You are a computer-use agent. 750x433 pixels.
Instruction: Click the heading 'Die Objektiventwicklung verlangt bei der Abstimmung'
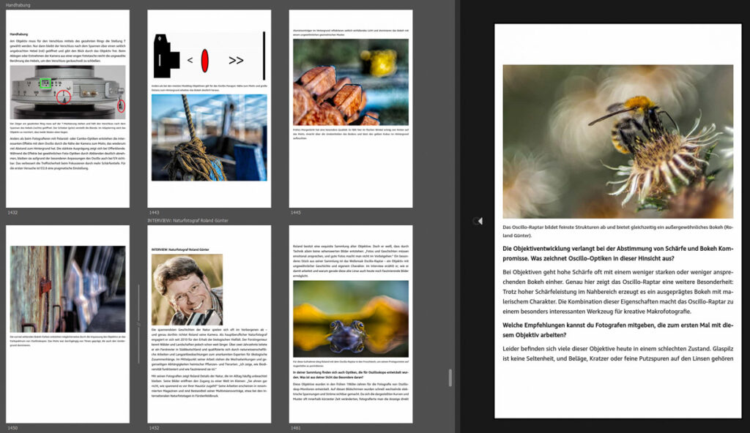point(617,253)
